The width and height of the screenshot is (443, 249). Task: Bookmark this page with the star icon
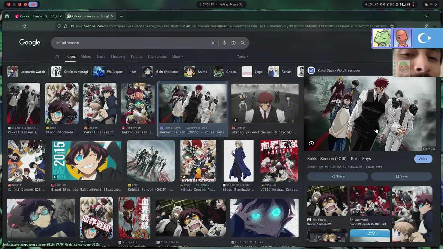coord(392,26)
